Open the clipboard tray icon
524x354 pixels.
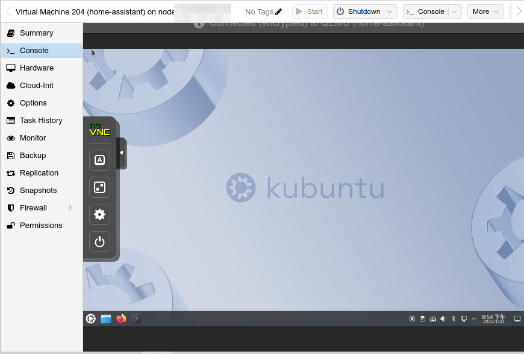422,319
